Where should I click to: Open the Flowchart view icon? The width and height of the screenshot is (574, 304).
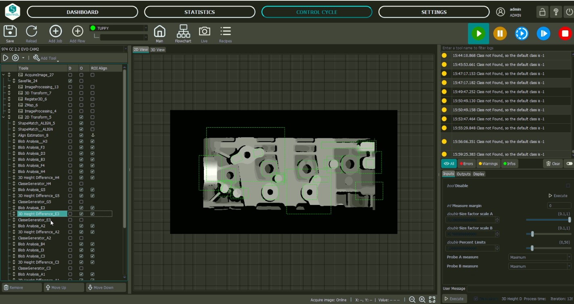coord(183,32)
